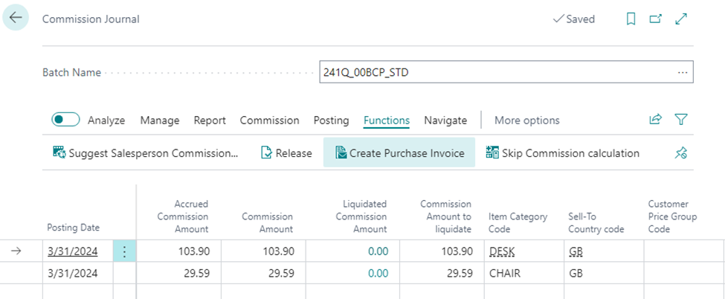Open the Report menu
This screenshot has height=299, width=725.
click(x=210, y=120)
